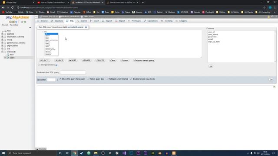This screenshot has width=278, height=156.
Task: Open the Pluralsight bookmark
Action: [x=208, y=12]
